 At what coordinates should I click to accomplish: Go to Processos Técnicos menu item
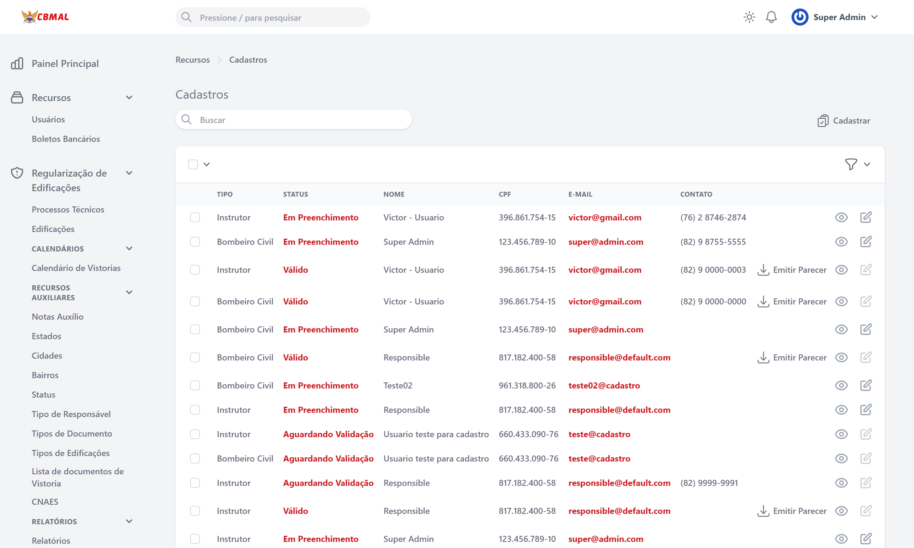(68, 209)
